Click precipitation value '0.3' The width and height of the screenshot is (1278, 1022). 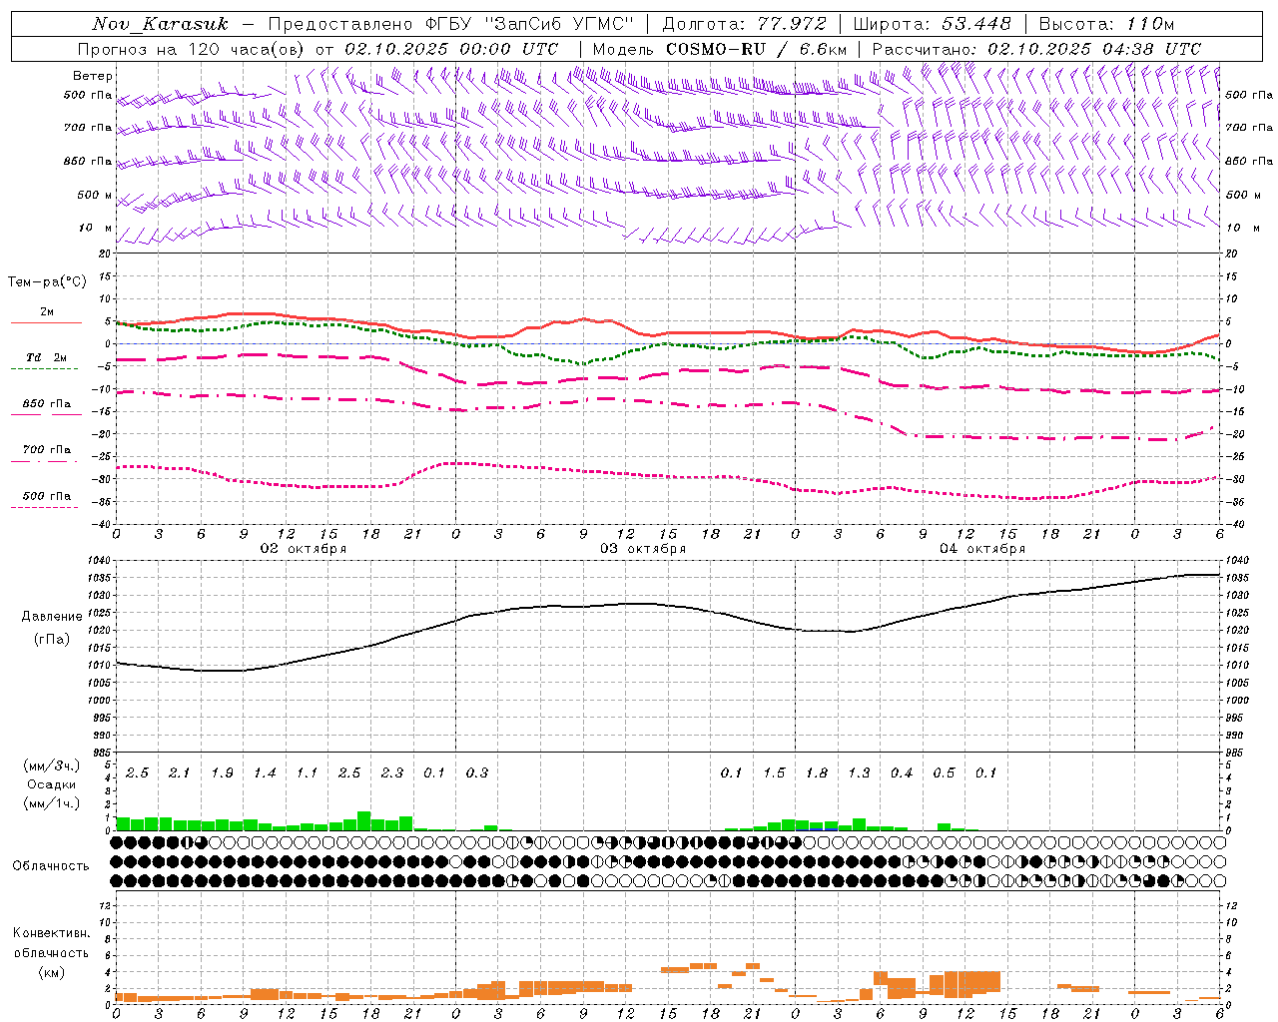click(x=477, y=773)
